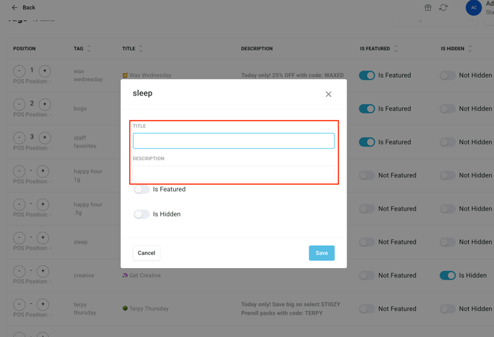Sort by Is Featured column arrows
This screenshot has width=494, height=337.
pos(396,49)
